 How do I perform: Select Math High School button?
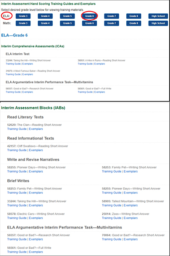[158, 23]
